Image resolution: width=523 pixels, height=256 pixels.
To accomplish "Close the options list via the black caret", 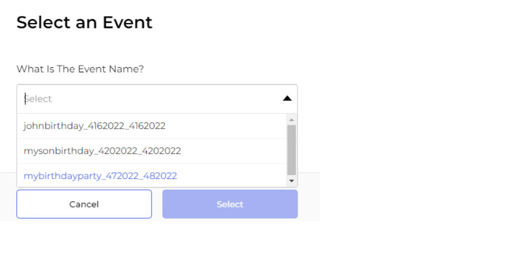I will (x=287, y=98).
